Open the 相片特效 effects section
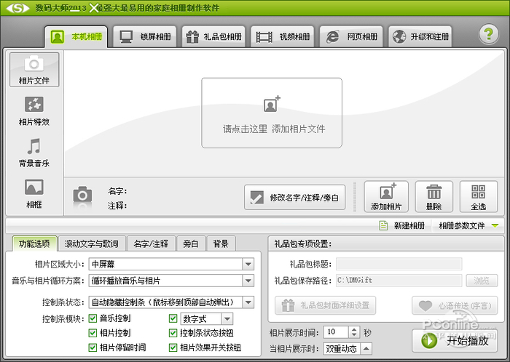Screen dimensions: 510x362 [34, 111]
